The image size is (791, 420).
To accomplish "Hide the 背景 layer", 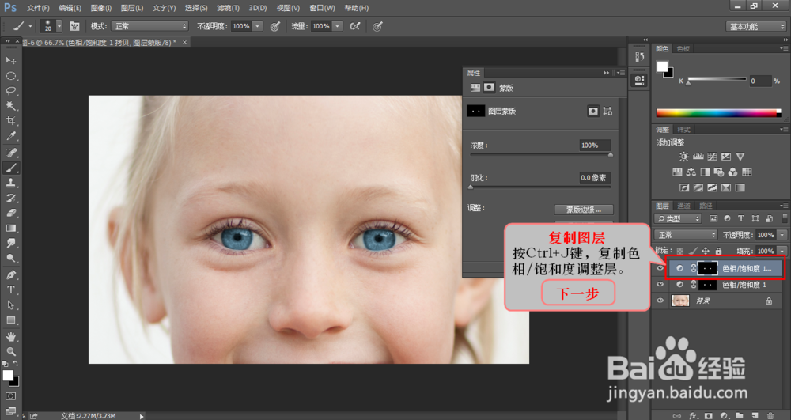I will pyautogui.click(x=660, y=301).
